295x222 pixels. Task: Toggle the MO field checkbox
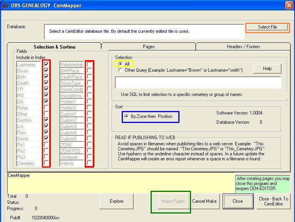46,95
